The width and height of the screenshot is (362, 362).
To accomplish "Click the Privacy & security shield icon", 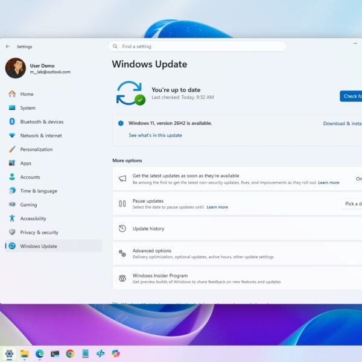I will 12,232.
